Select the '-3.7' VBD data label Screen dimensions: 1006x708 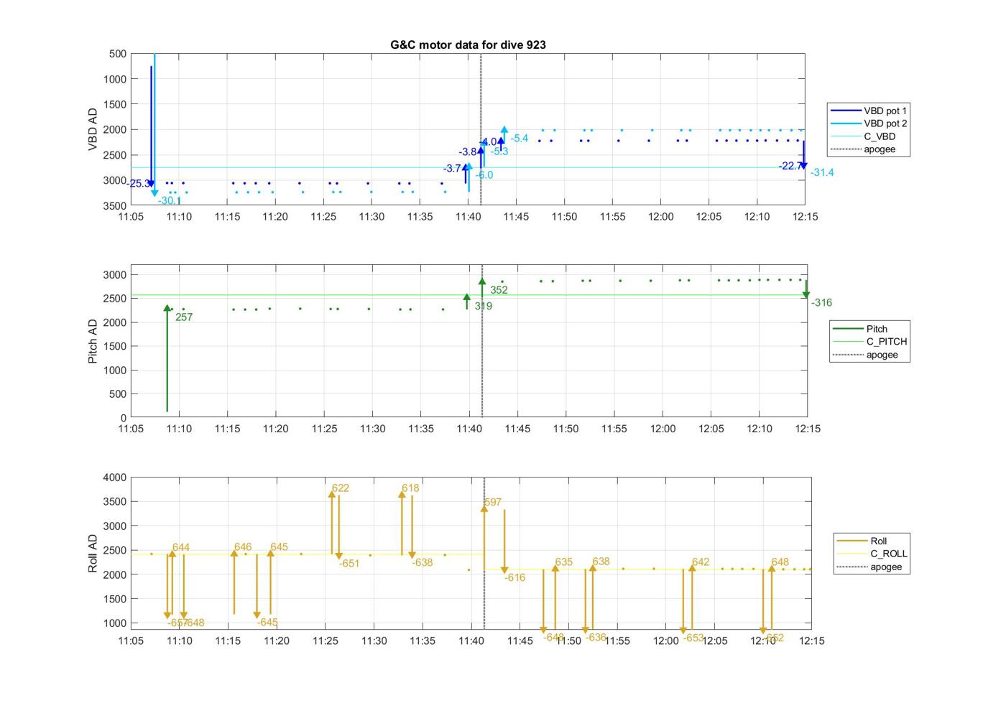(x=453, y=169)
